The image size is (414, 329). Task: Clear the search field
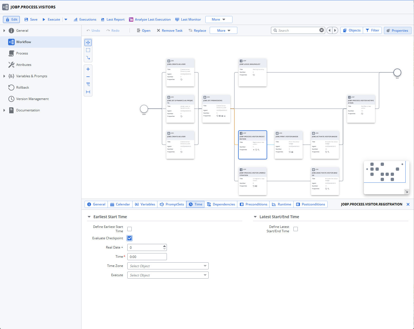[x=322, y=30]
